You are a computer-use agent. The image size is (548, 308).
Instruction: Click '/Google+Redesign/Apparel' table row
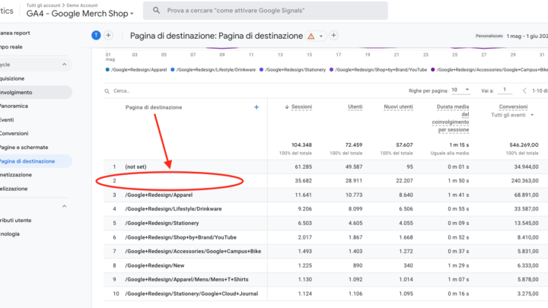pyautogui.click(x=158, y=195)
